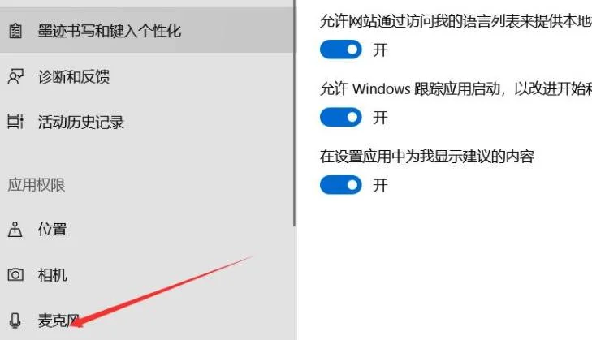The image size is (592, 340).
Task: Click the 开 label beside the app launch tracking toggle
Action: click(380, 118)
